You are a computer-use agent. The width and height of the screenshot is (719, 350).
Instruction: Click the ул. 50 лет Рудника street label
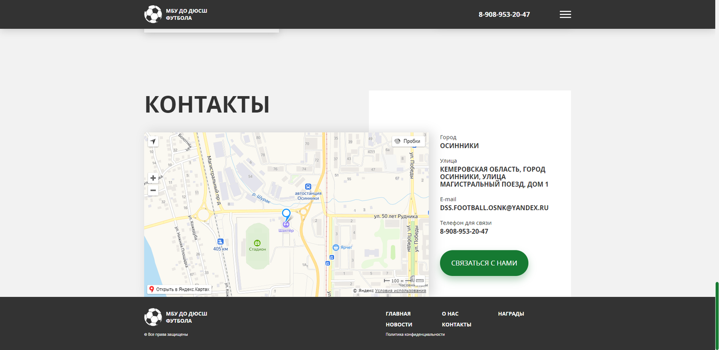395,216
